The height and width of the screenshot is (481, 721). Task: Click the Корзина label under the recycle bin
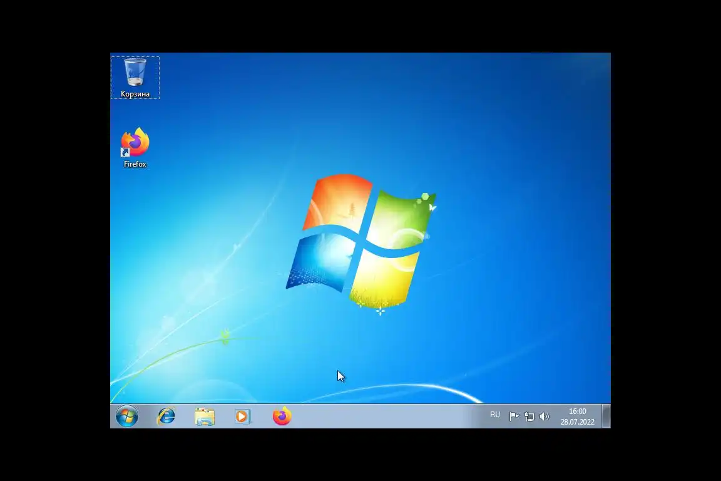(135, 94)
